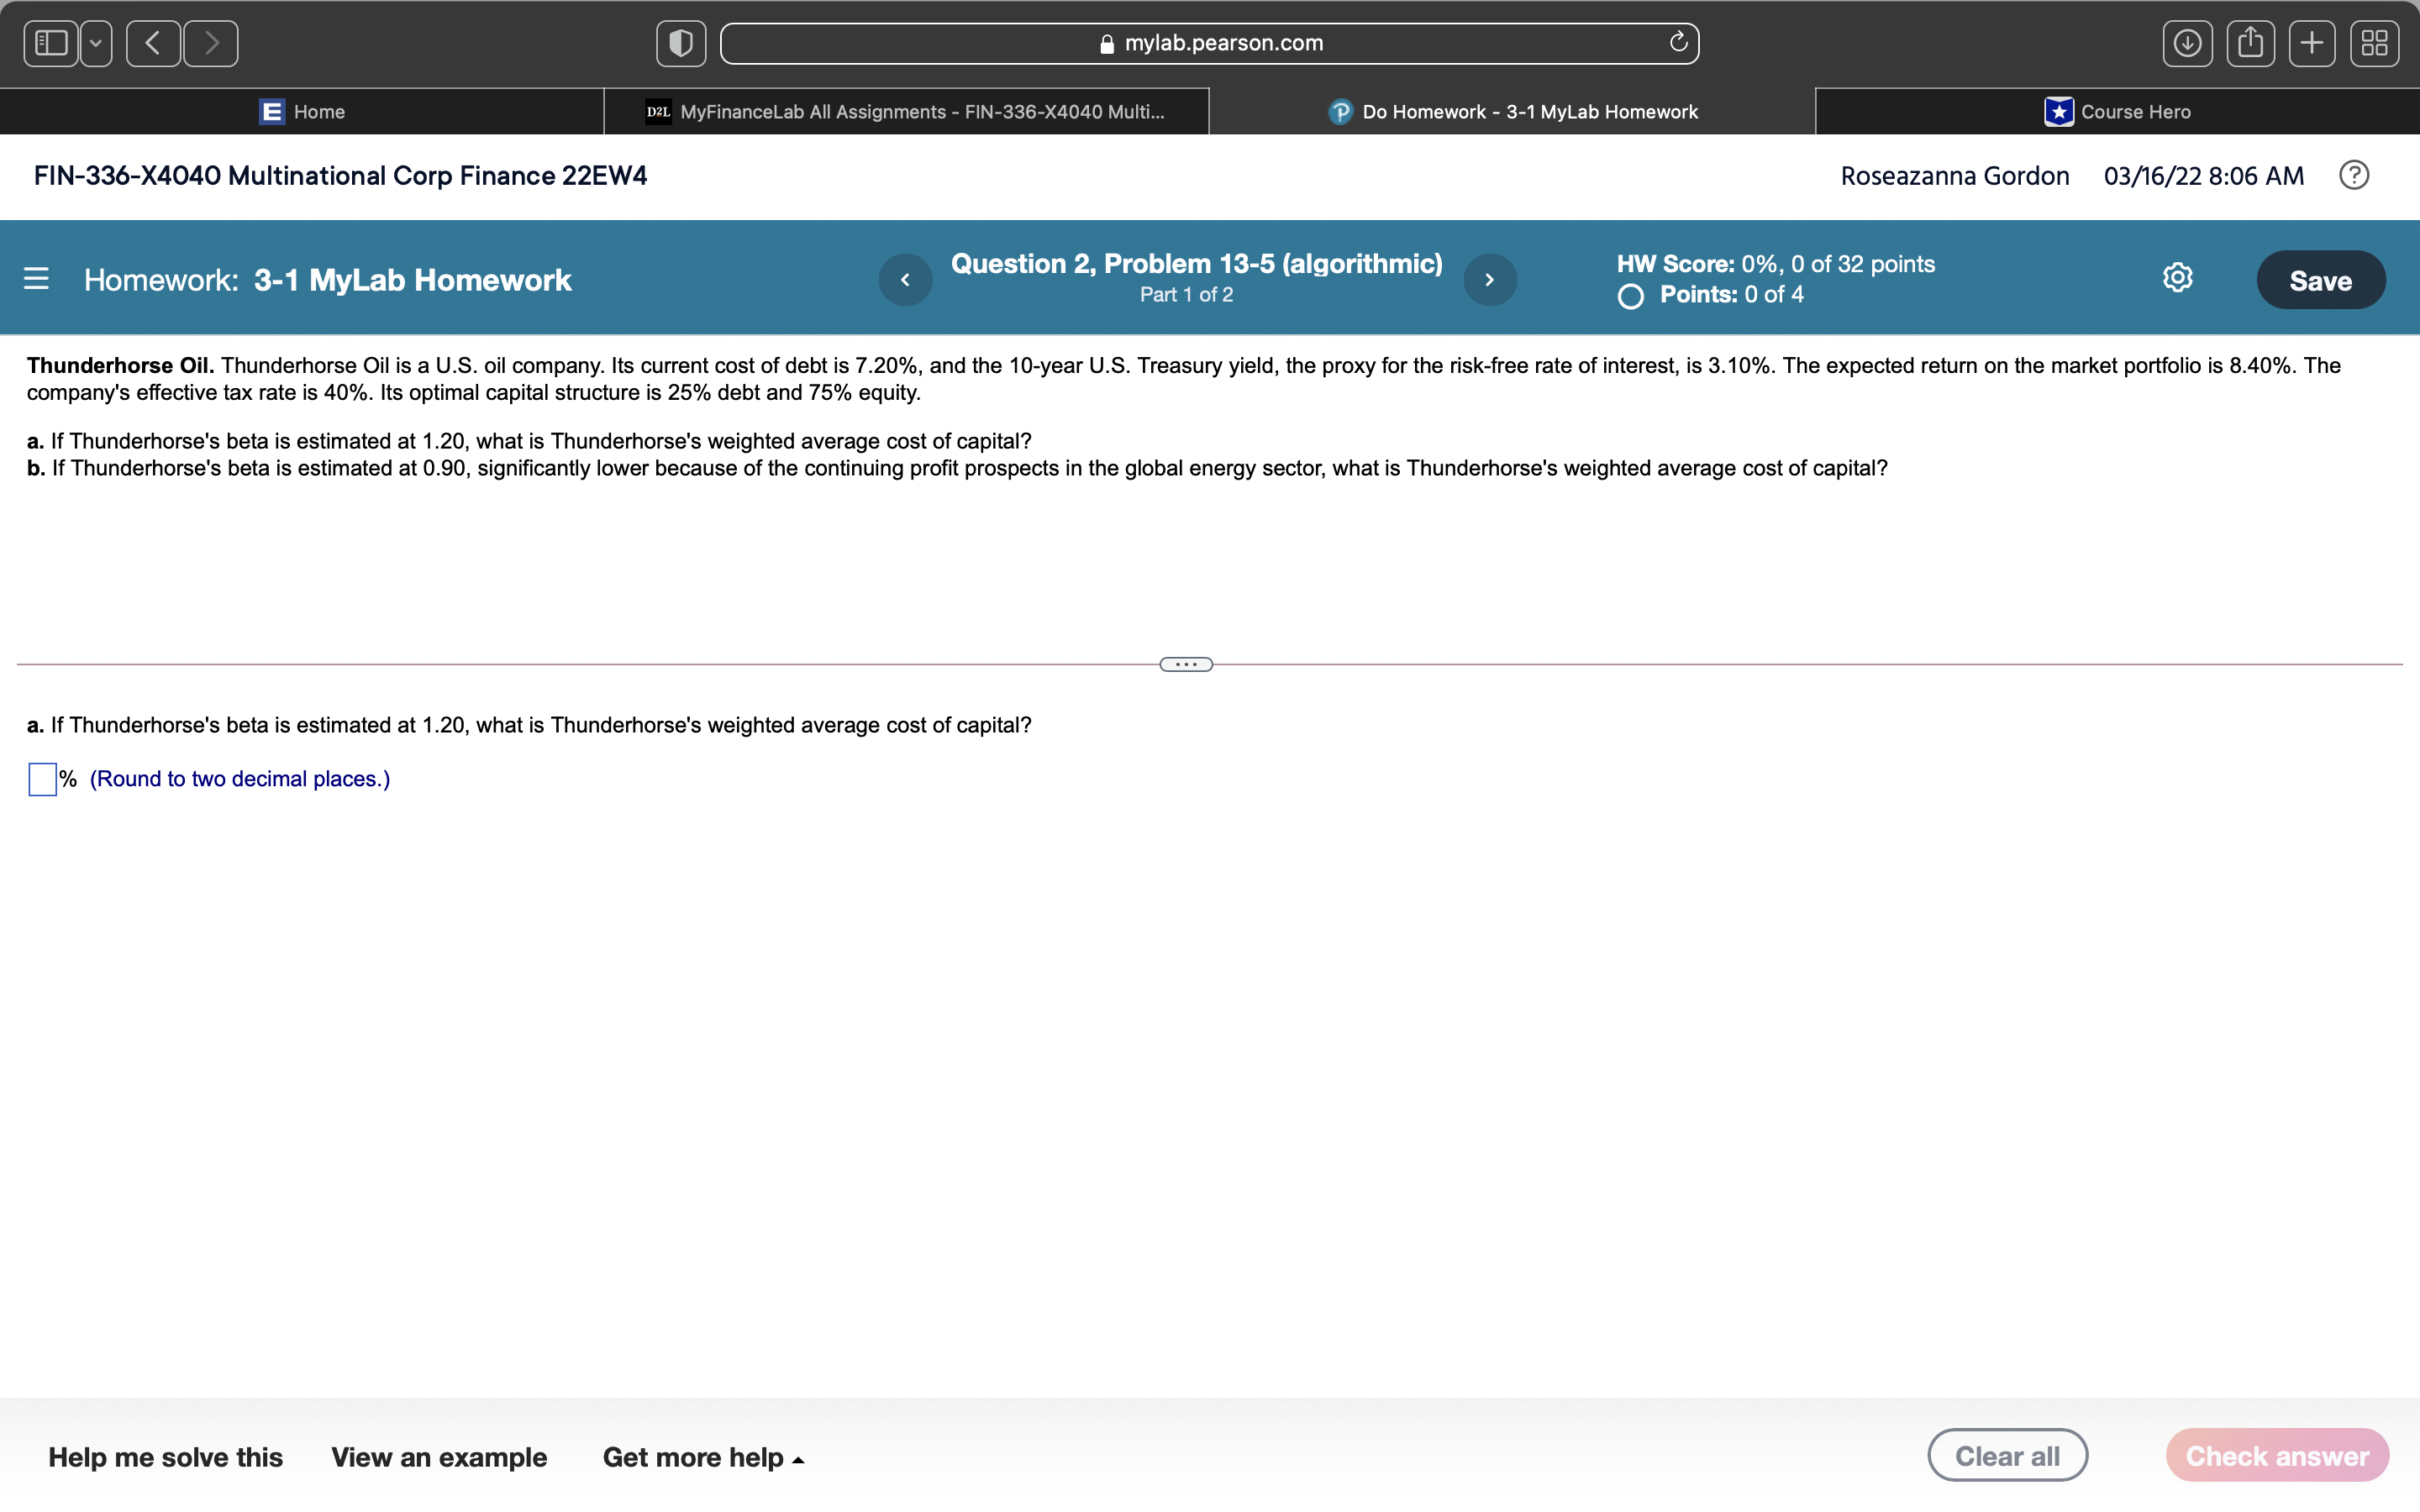
Task: Open a new tab with the plus icon
Action: (2312, 42)
